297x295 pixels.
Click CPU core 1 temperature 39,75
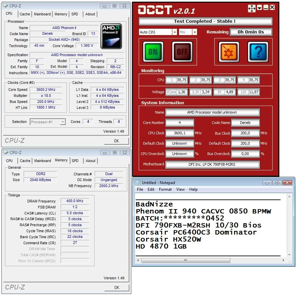[177, 80]
